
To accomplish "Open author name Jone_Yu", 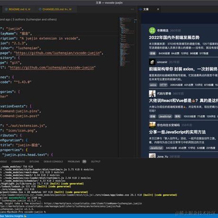I will (163, 156).
